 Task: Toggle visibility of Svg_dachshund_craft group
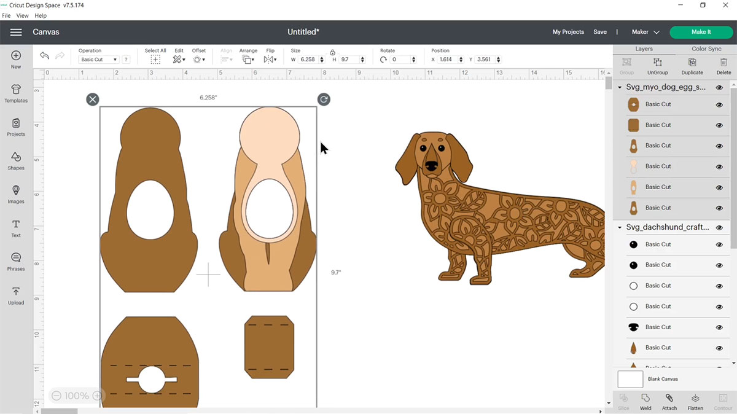719,227
